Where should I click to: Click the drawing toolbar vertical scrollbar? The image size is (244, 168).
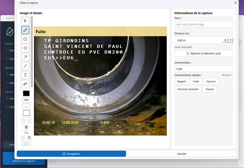(x=32, y=52)
